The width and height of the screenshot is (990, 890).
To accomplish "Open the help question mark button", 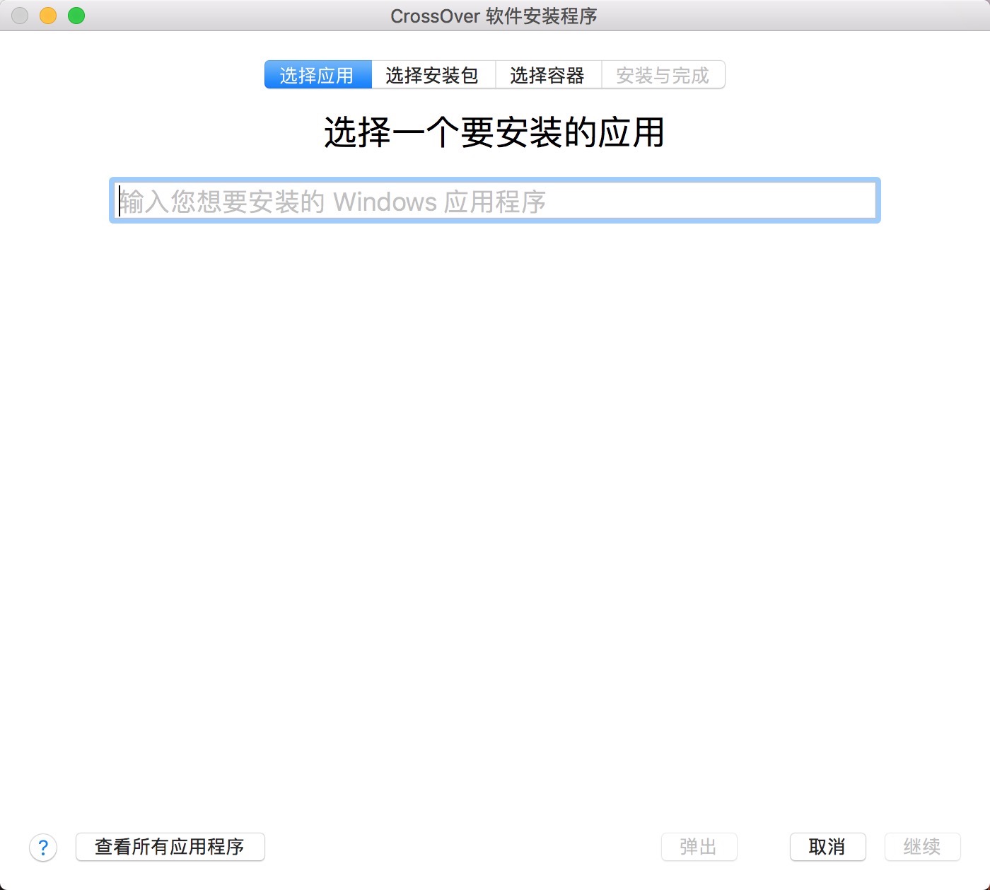I will click(43, 847).
